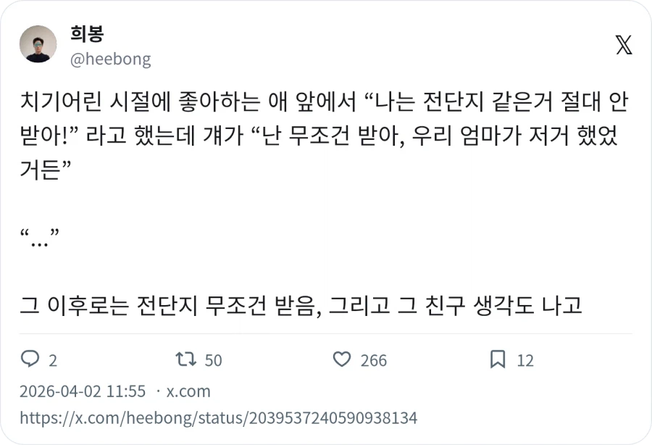Screen dimensions: 652x445
Task: Open the x.com link
Action: (x=188, y=391)
